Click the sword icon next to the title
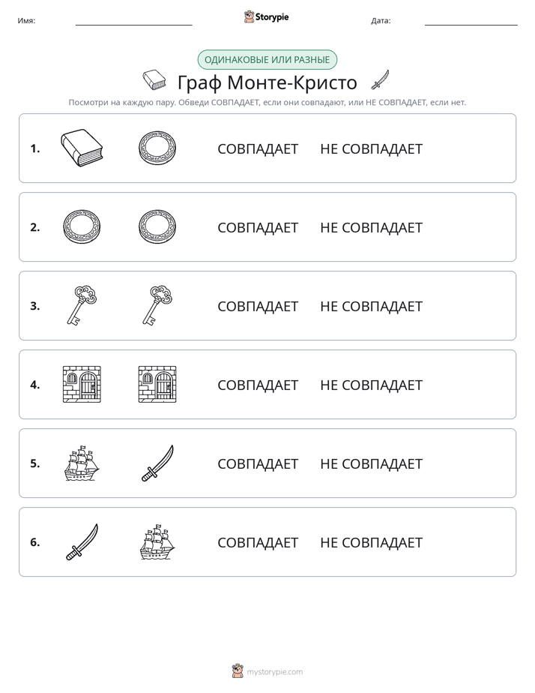Image resolution: width=535 pixels, height=693 pixels. tap(380, 79)
